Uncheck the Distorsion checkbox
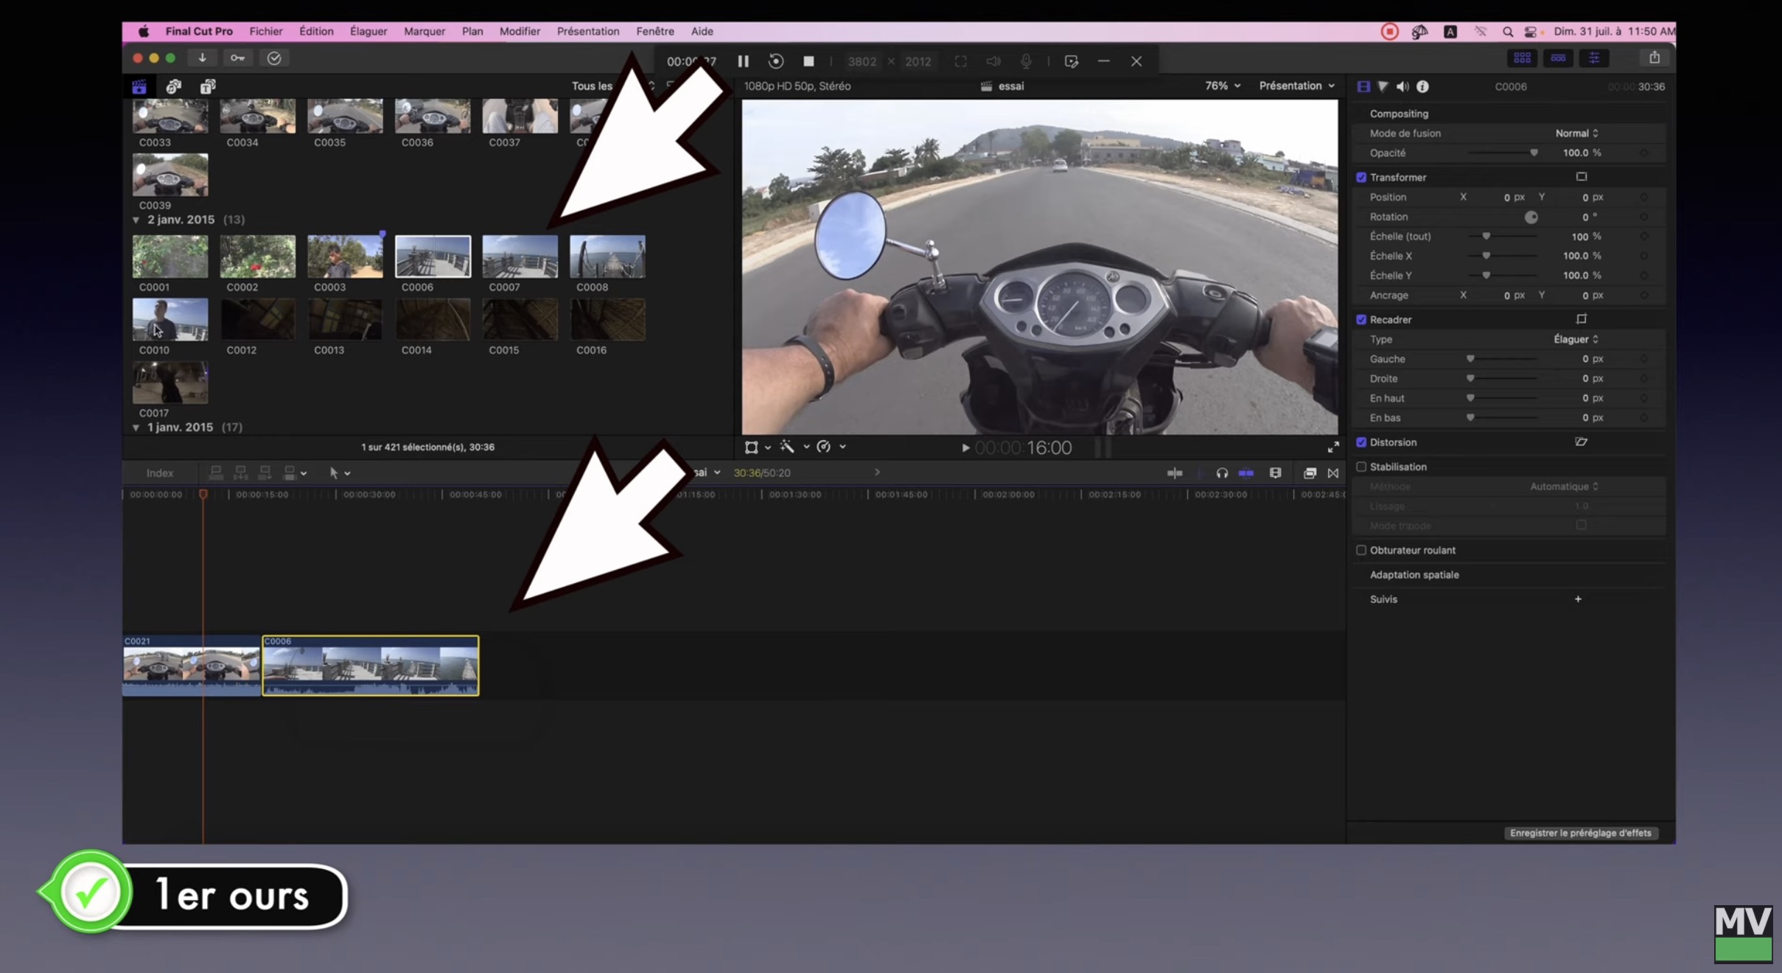Viewport: 1782px width, 973px height. [x=1361, y=442]
